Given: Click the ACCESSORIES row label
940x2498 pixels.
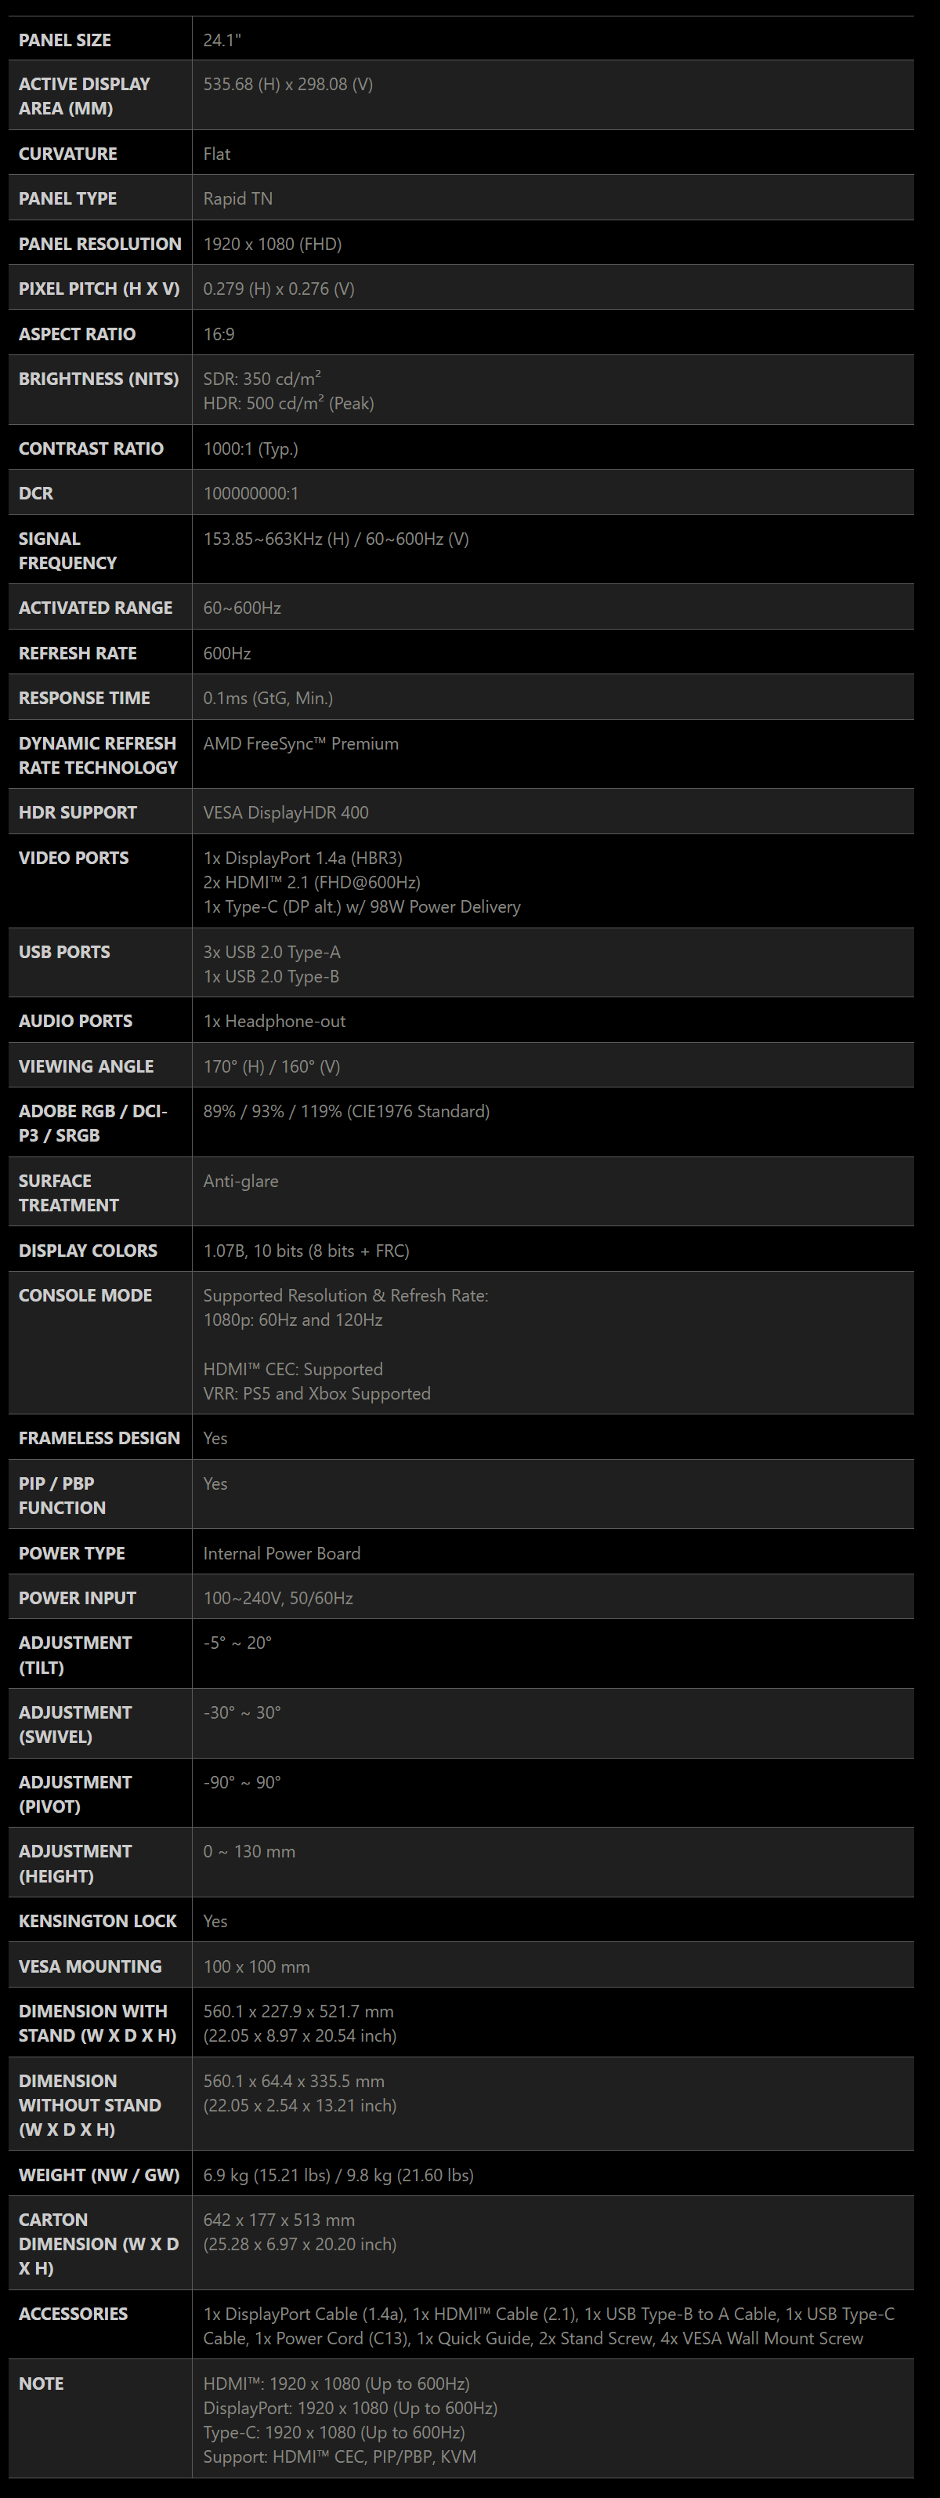Looking at the screenshot, I should (x=74, y=2314).
